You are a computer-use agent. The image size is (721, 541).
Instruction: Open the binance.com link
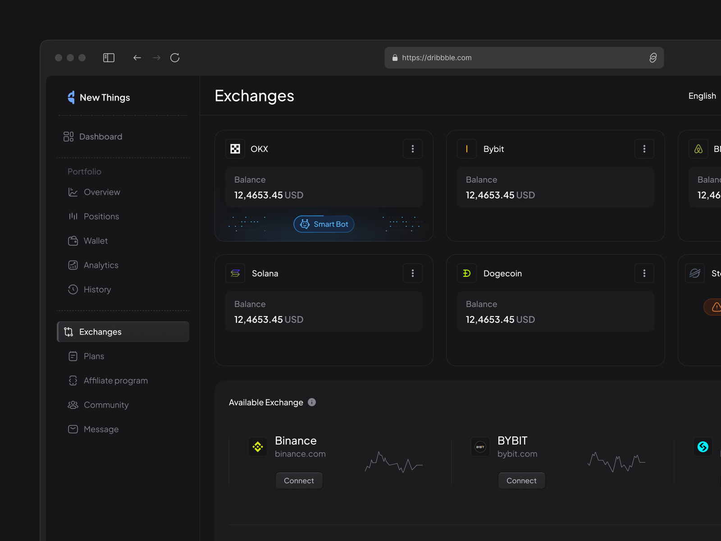coord(300,454)
